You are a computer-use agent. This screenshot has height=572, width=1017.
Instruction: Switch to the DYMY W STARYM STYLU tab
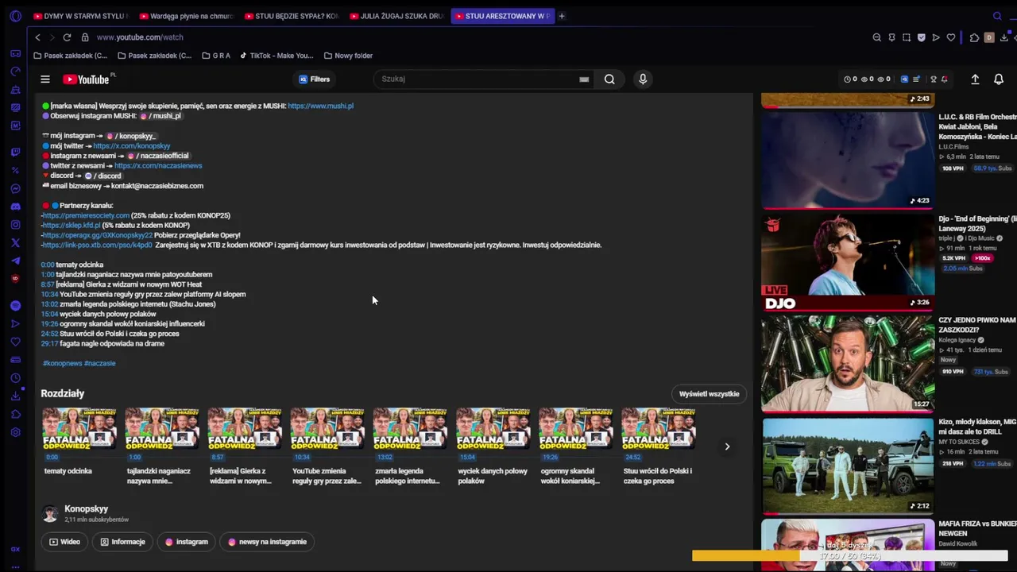(79, 16)
